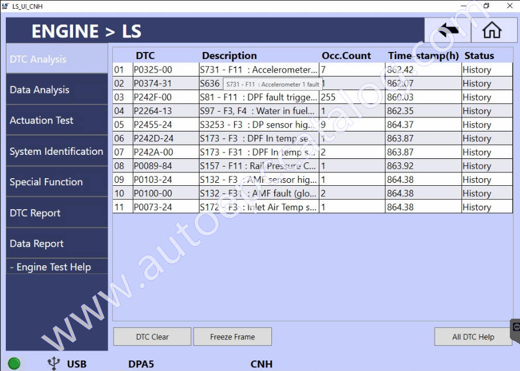Screen dimensions: 520x371
Task: Click the LS app logo in title bar
Action: [6, 6]
